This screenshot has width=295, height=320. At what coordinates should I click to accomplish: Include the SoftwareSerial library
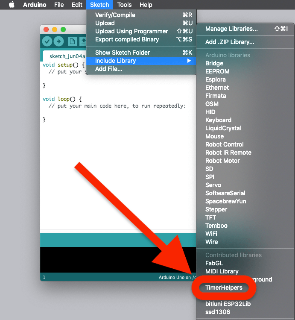225,193
